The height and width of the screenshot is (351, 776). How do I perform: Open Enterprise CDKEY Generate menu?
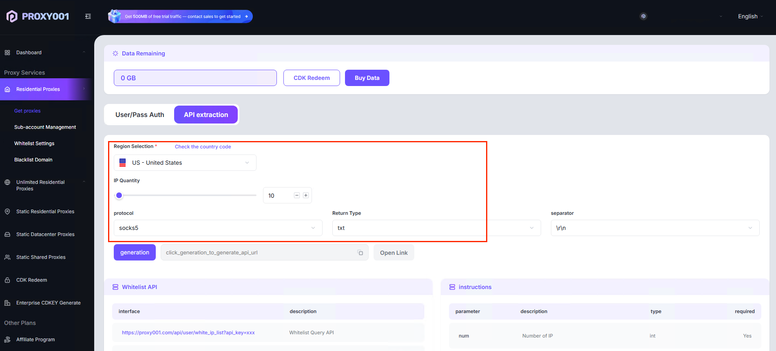tap(49, 303)
